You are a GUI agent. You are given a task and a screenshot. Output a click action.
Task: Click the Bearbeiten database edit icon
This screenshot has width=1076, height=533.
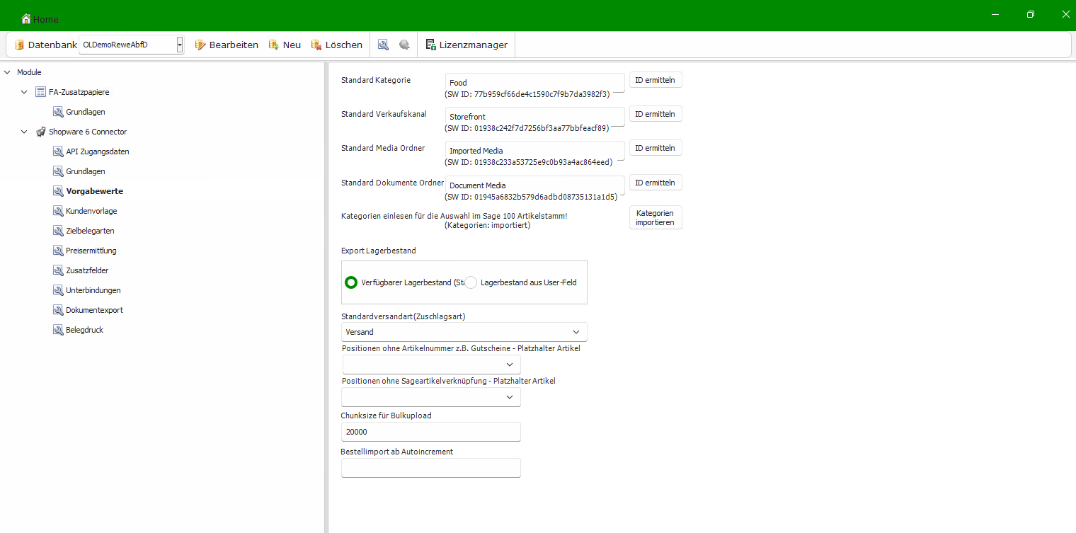(x=200, y=45)
